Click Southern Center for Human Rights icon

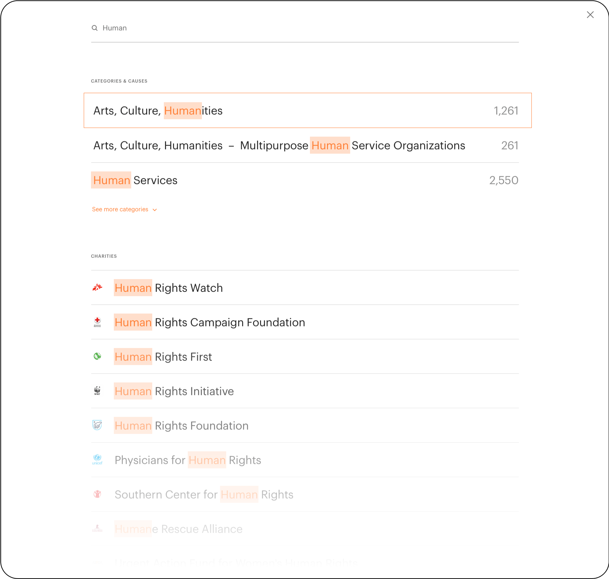(x=97, y=494)
